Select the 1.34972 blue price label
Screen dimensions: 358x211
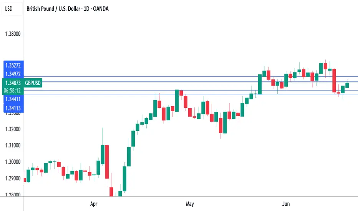click(x=13, y=74)
